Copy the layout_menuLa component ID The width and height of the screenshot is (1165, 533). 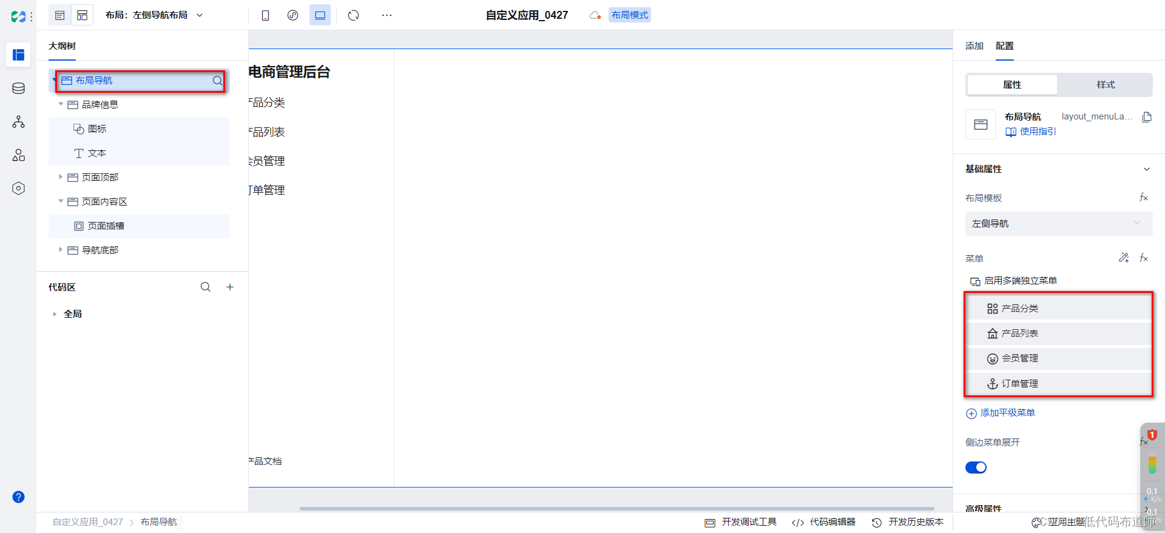pos(1146,117)
